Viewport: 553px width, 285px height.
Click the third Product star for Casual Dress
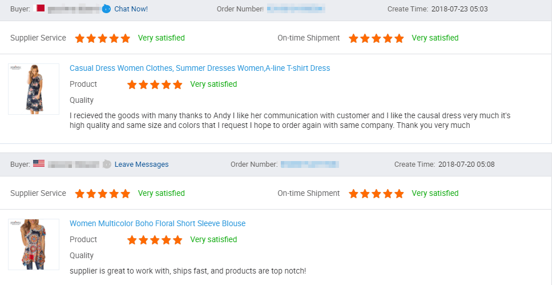click(155, 85)
